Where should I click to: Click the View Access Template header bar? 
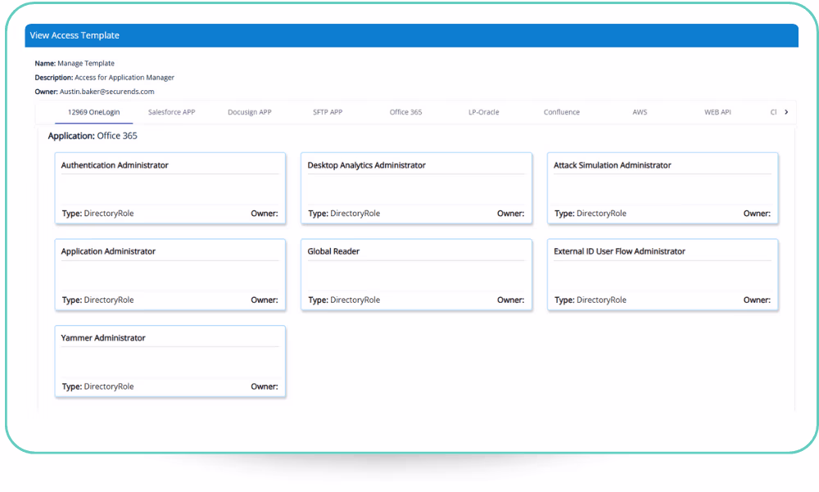point(411,35)
